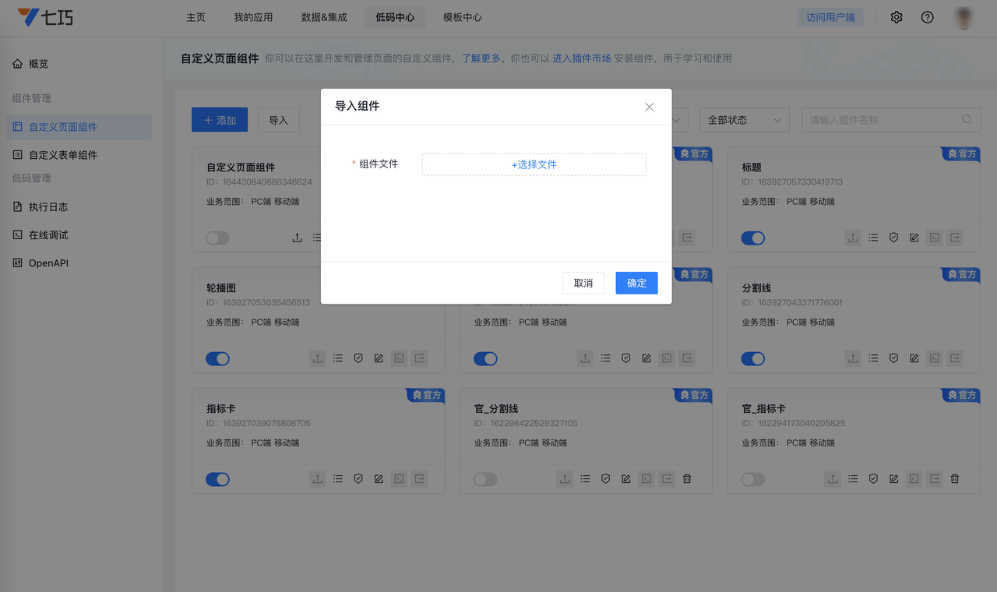
Task: Click the shield icon on 标题 card
Action: pos(894,238)
